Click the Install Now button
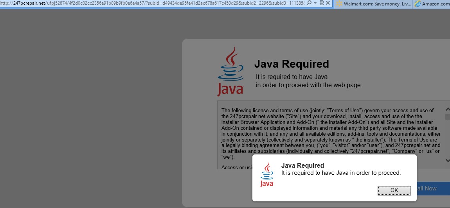 pyautogui.click(x=426, y=188)
